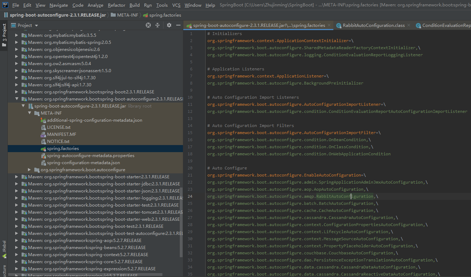471x277 pixels.
Task: Open the 1: Project tool window tab
Action: coord(4,35)
